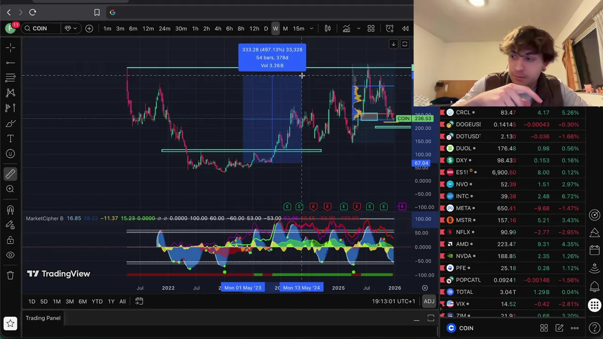Edit COIN symbol notes
The height and width of the screenshot is (339, 603).
[559, 328]
